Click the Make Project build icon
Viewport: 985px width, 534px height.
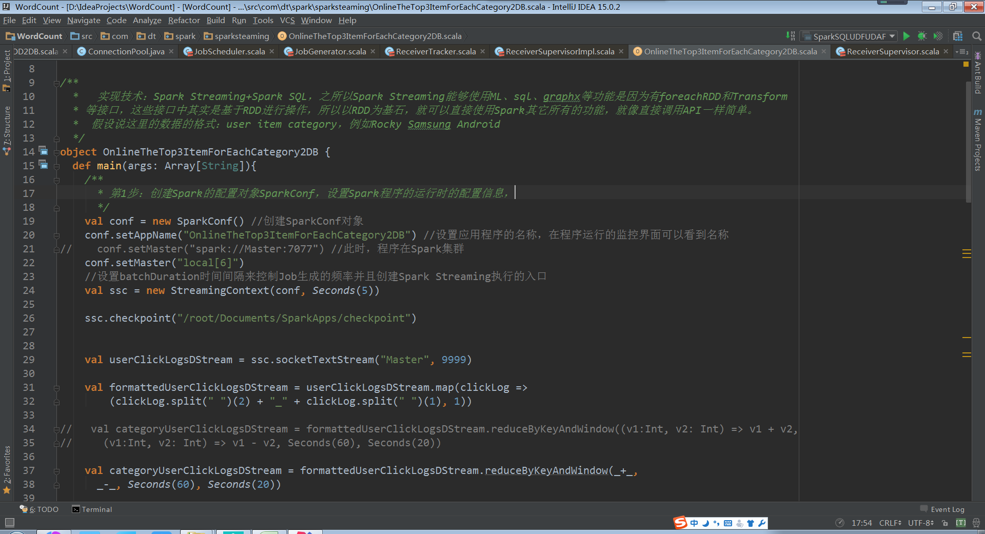tap(791, 36)
